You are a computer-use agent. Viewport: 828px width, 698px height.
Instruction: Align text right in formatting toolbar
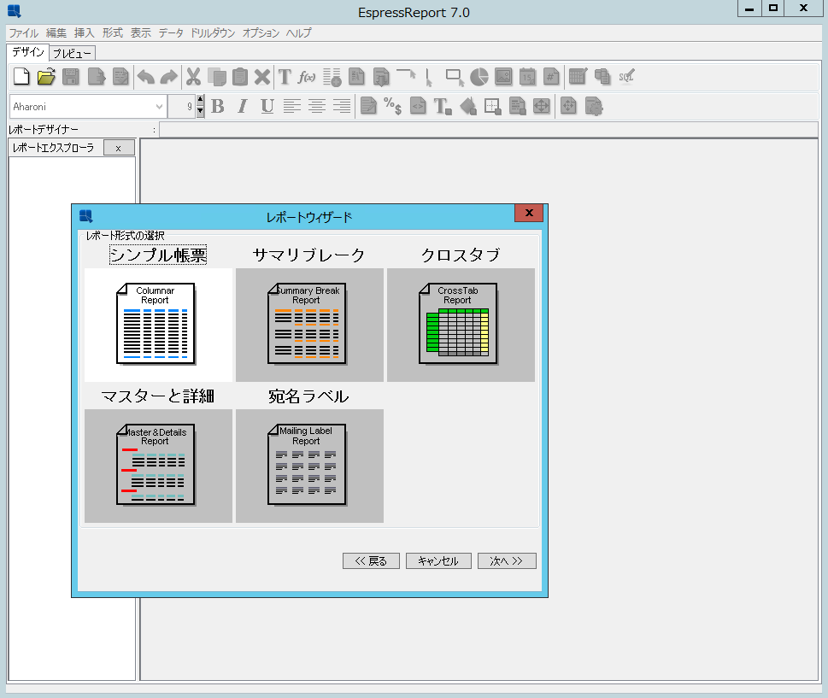[341, 106]
